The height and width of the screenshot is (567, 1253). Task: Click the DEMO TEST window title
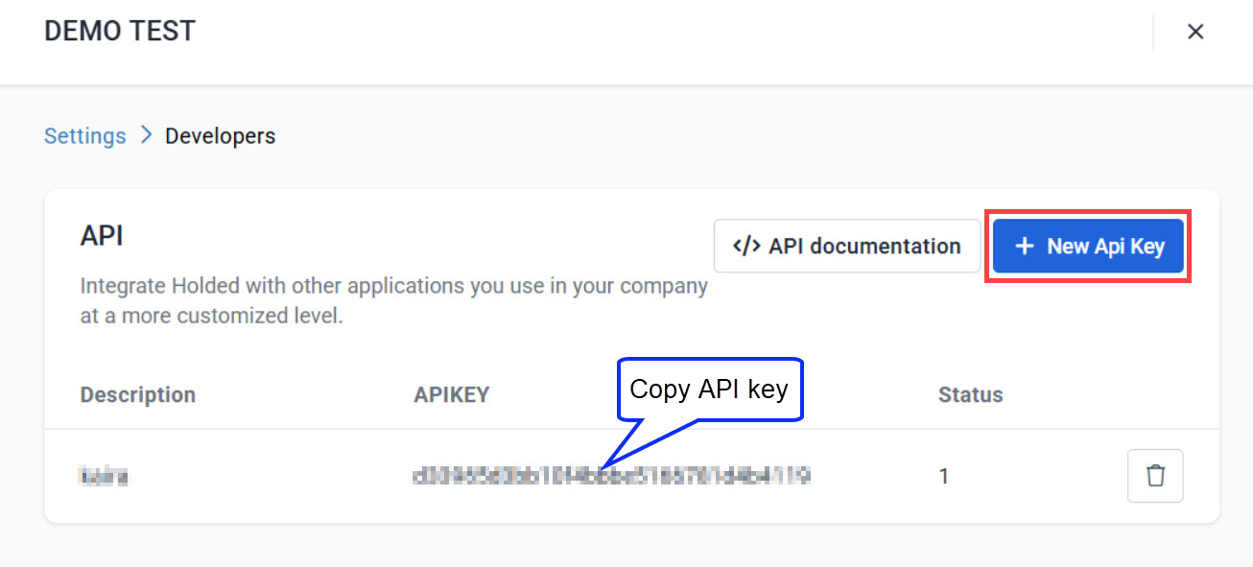point(119,30)
